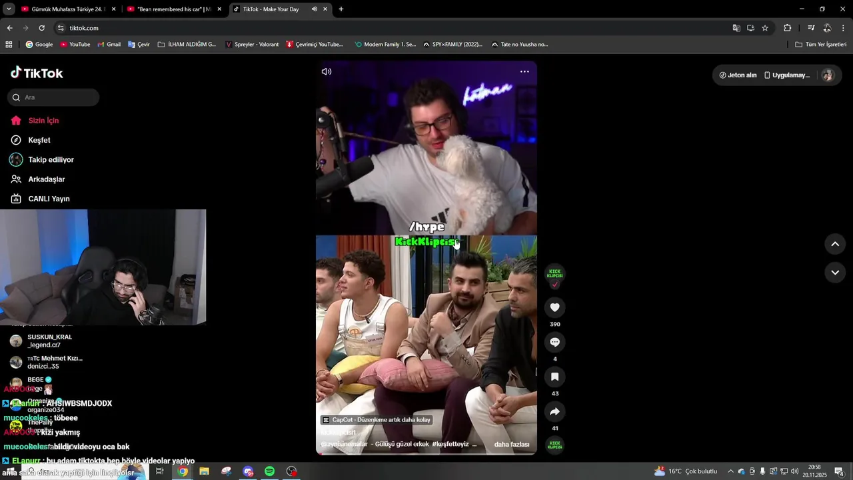Open Arkadaşlar in sidebar
The width and height of the screenshot is (853, 480).
(47, 179)
